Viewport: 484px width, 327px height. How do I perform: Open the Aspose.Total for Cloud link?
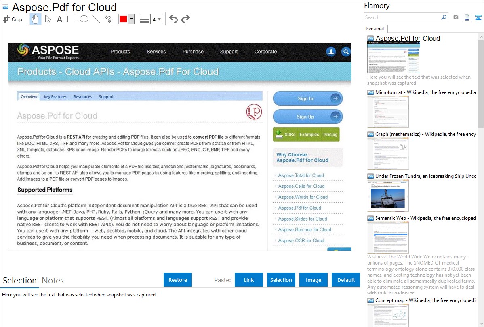[x=301, y=175]
